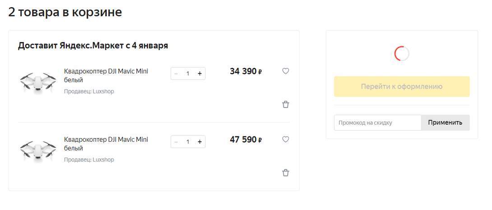
Task: Decrease quantity of the first quadcopter
Action: 176,74
